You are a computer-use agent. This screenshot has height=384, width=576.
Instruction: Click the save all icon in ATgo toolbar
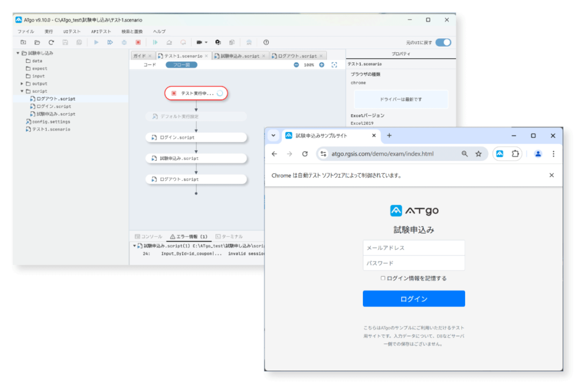pos(79,43)
